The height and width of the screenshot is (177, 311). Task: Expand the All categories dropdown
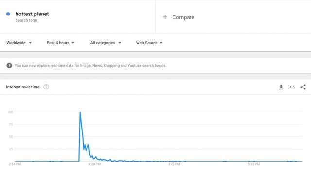coord(105,43)
